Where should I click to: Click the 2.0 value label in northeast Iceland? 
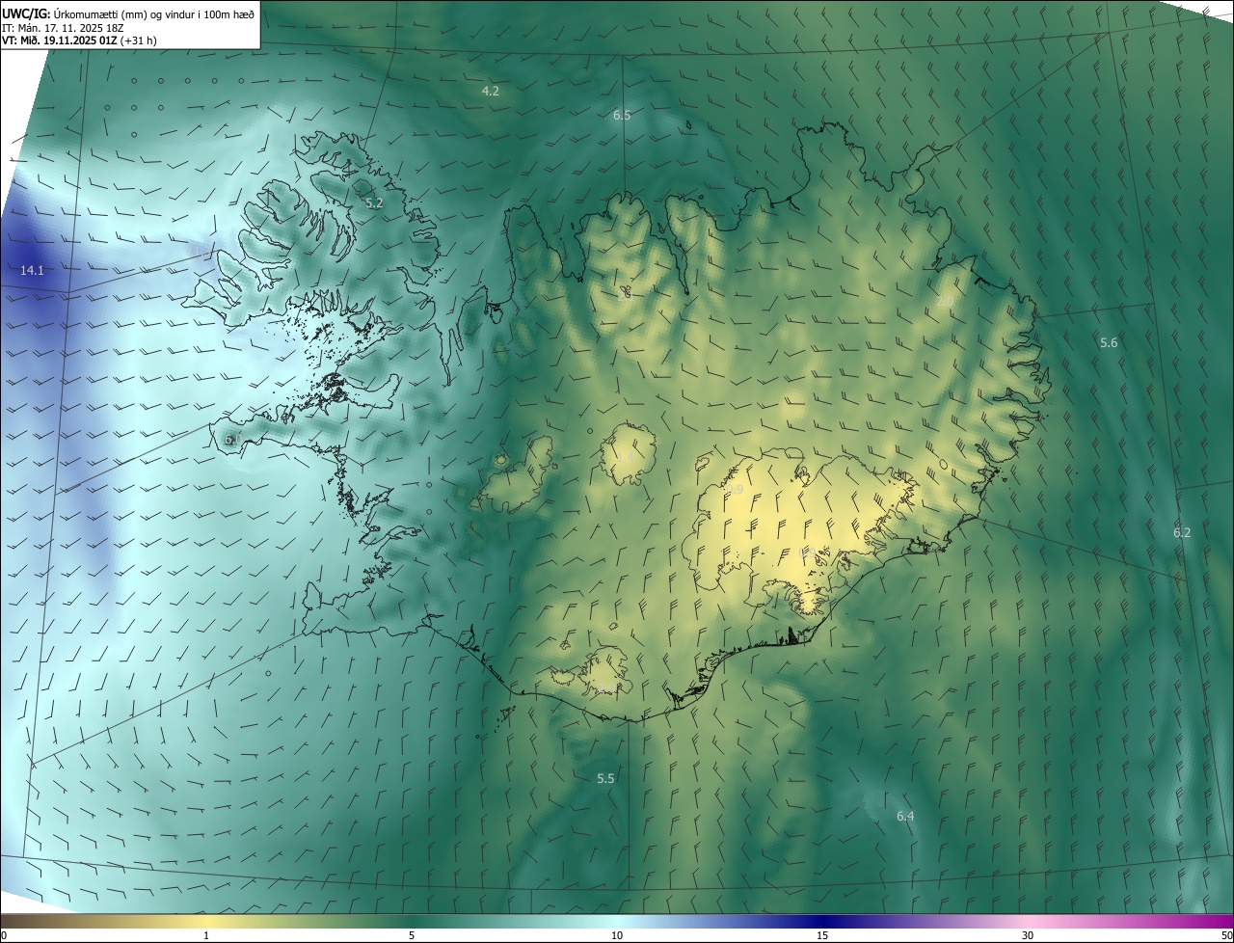[x=945, y=302]
